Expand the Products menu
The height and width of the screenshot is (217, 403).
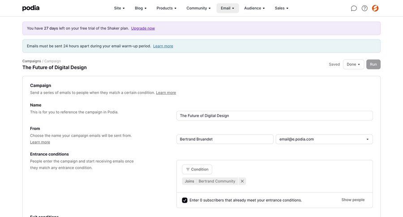pyautogui.click(x=167, y=8)
